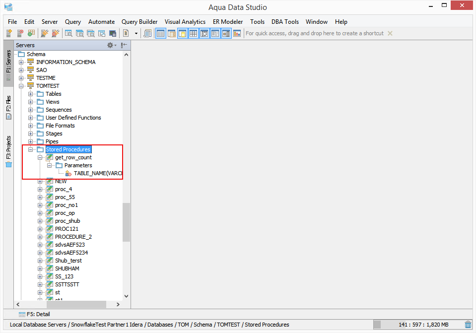Click the disconnect plug icon with red minus

pyautogui.click(x=56, y=33)
